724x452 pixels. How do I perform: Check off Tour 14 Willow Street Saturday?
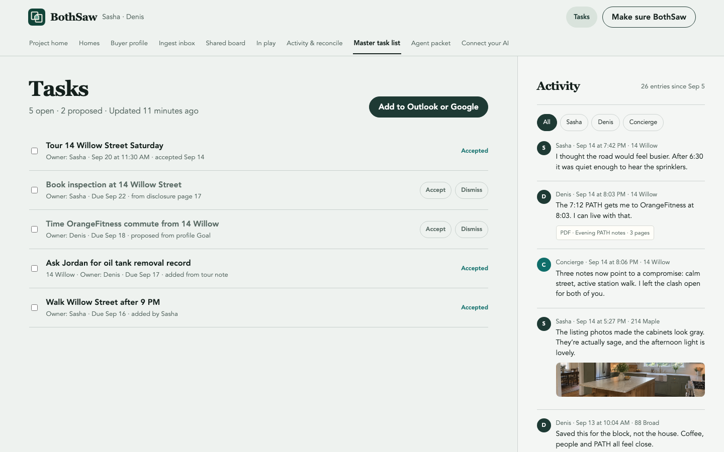coord(34,151)
